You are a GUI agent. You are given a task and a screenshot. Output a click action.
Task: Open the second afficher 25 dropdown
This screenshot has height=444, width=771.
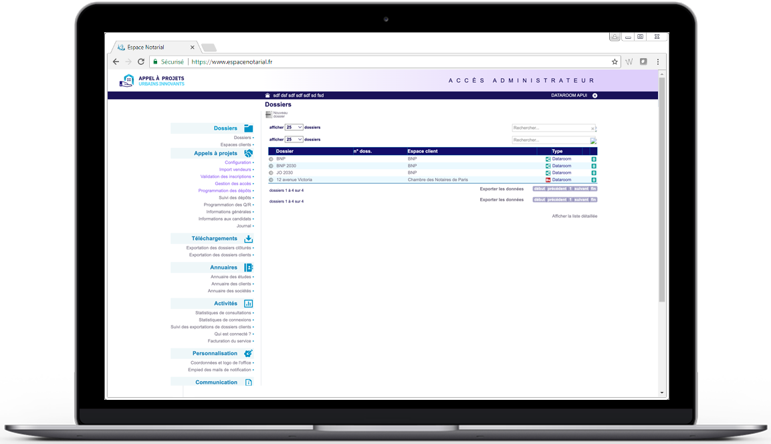coord(294,139)
